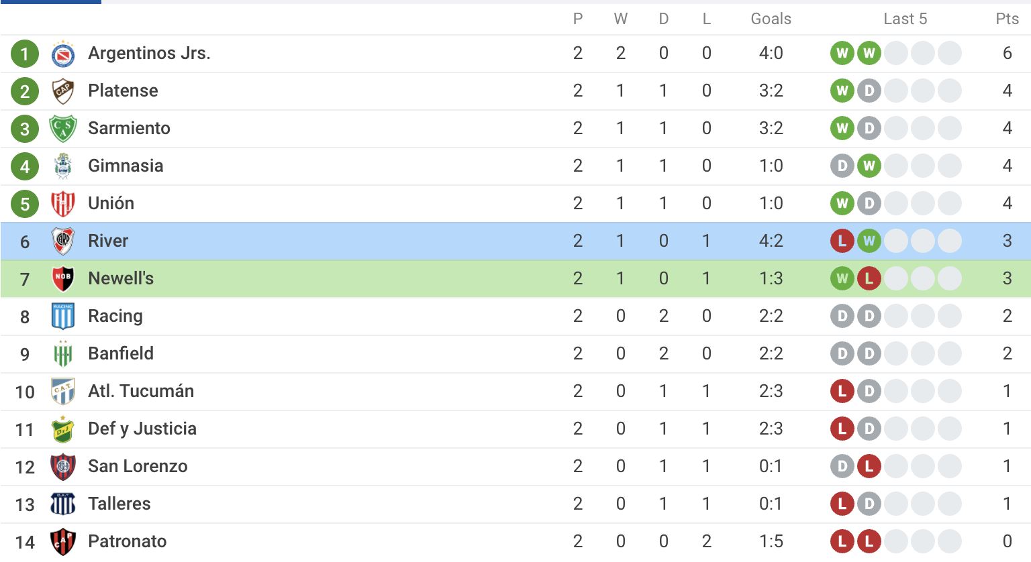Open the Banfield team name link

121,354
